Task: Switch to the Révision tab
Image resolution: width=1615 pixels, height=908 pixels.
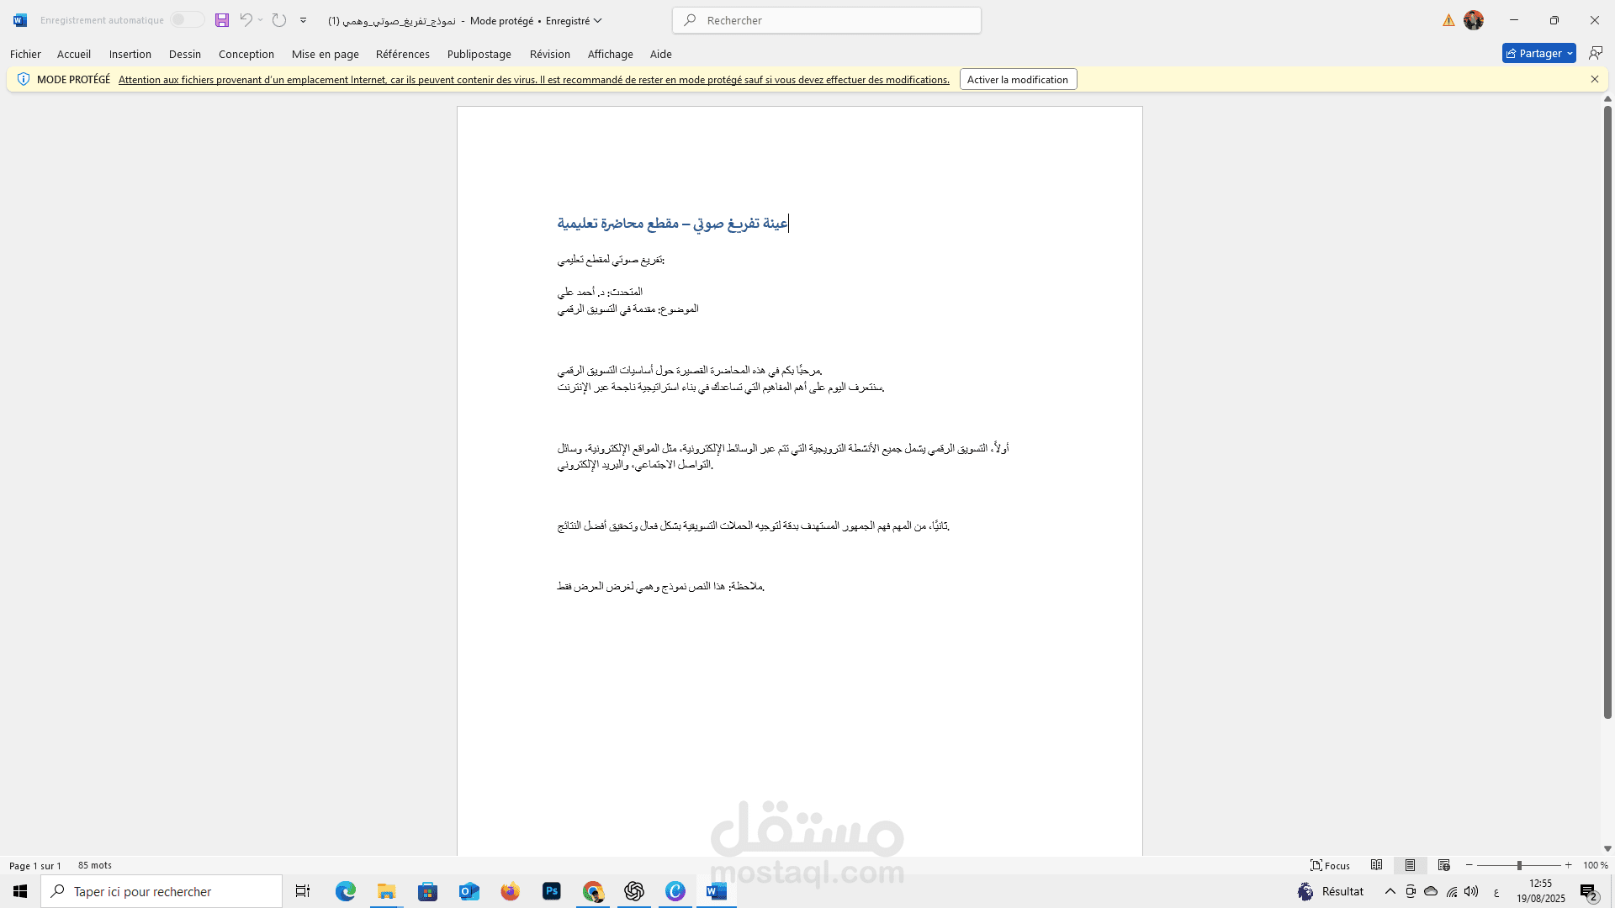Action: pos(550,54)
